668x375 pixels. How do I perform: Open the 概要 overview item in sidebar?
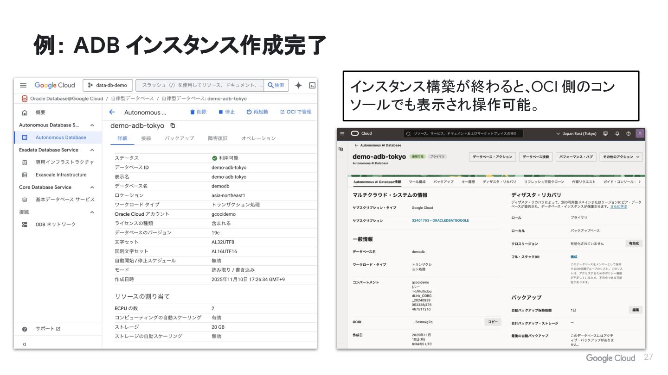tap(40, 112)
